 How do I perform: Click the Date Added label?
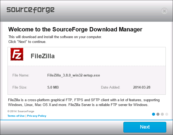click(x=111, y=87)
